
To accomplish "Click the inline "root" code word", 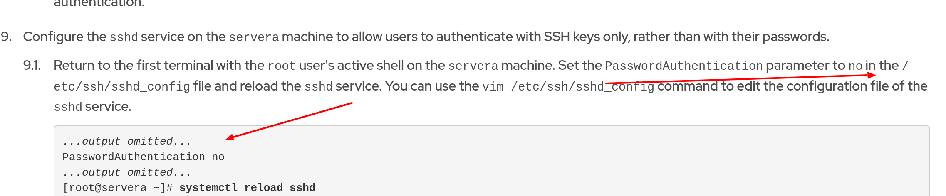I will [281, 66].
